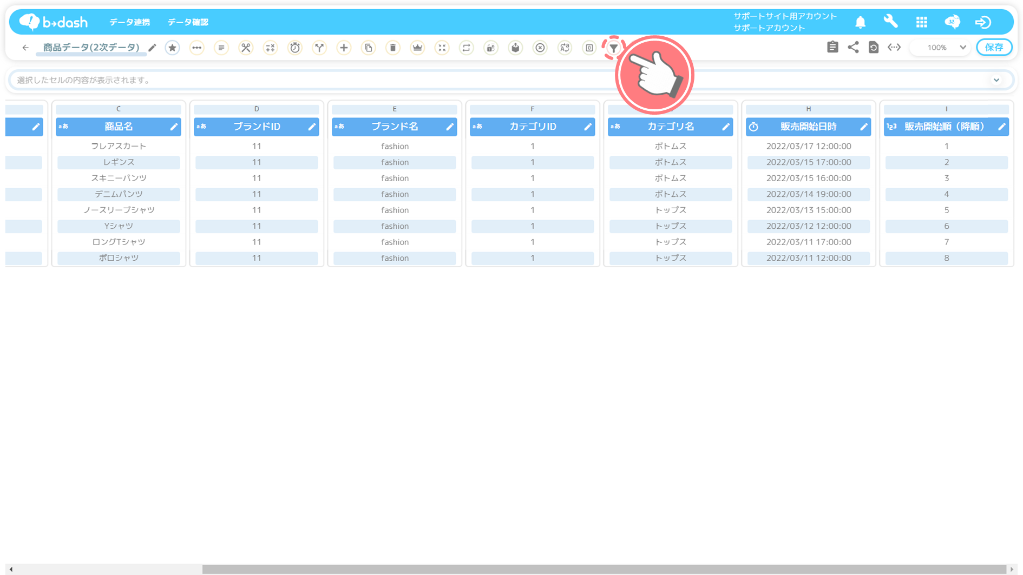Select the デニムパンツ cell

coord(119,194)
